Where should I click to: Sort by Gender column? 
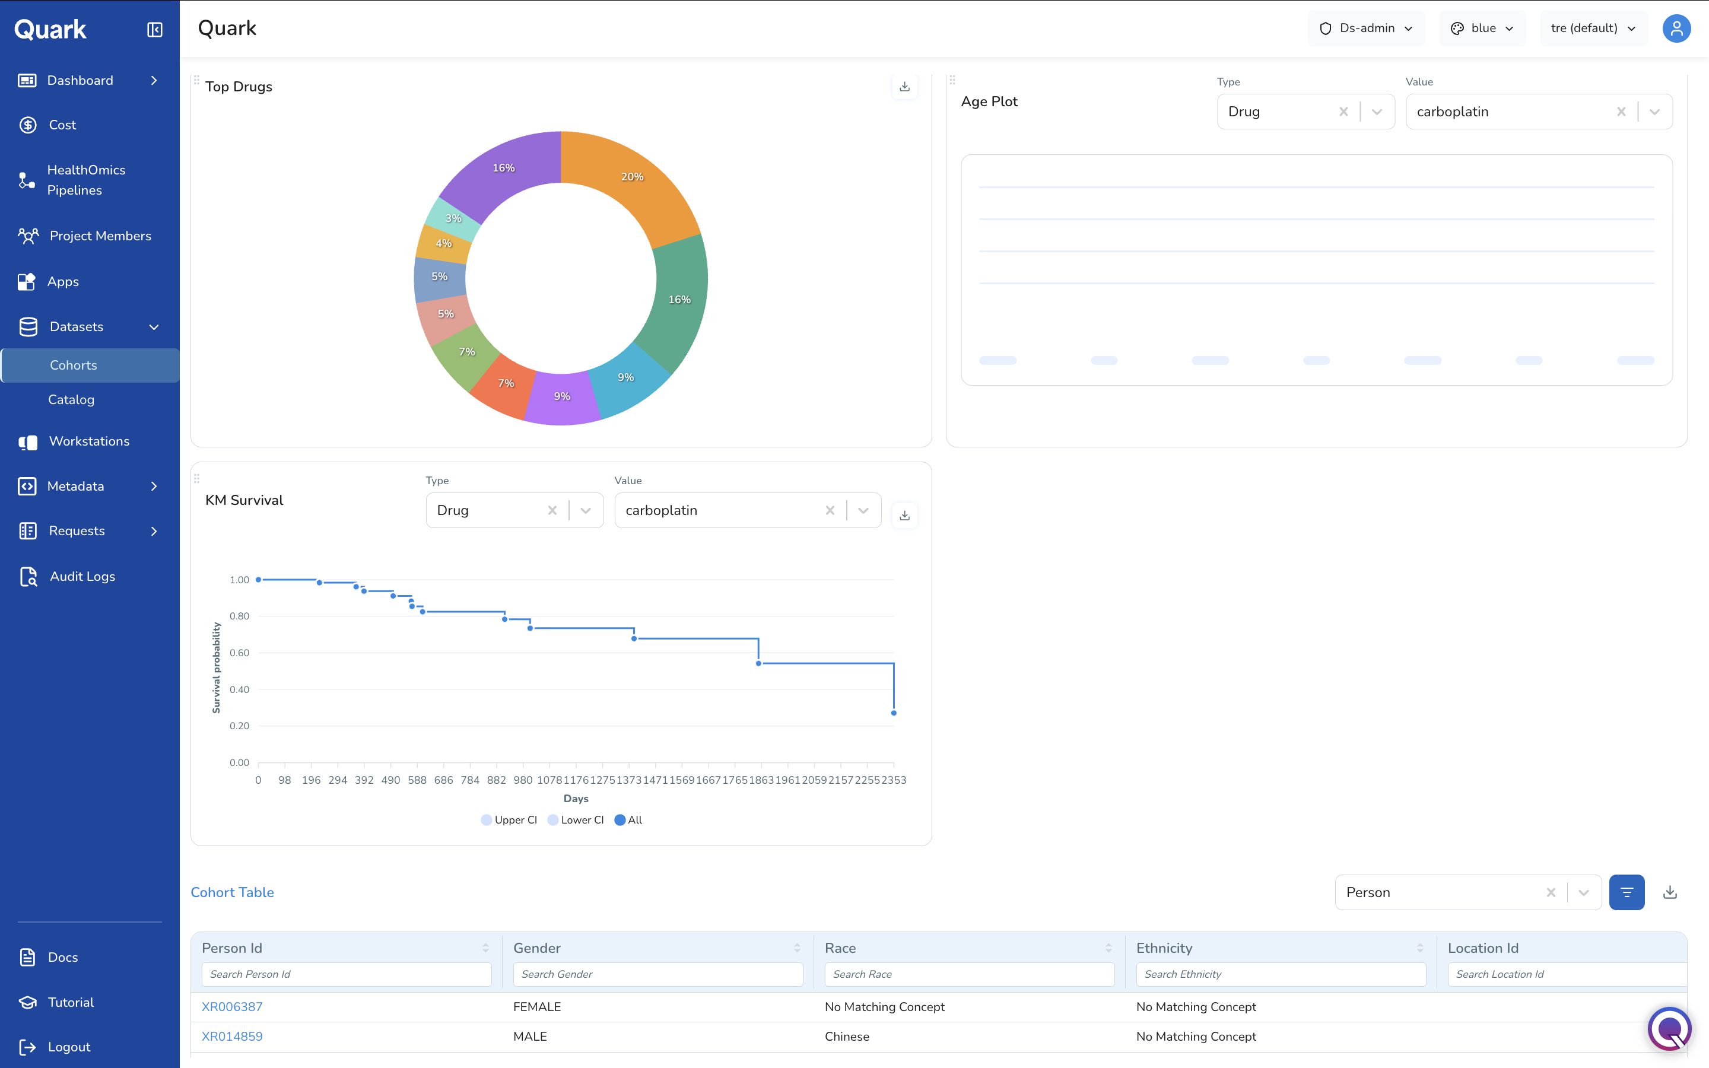(x=796, y=948)
